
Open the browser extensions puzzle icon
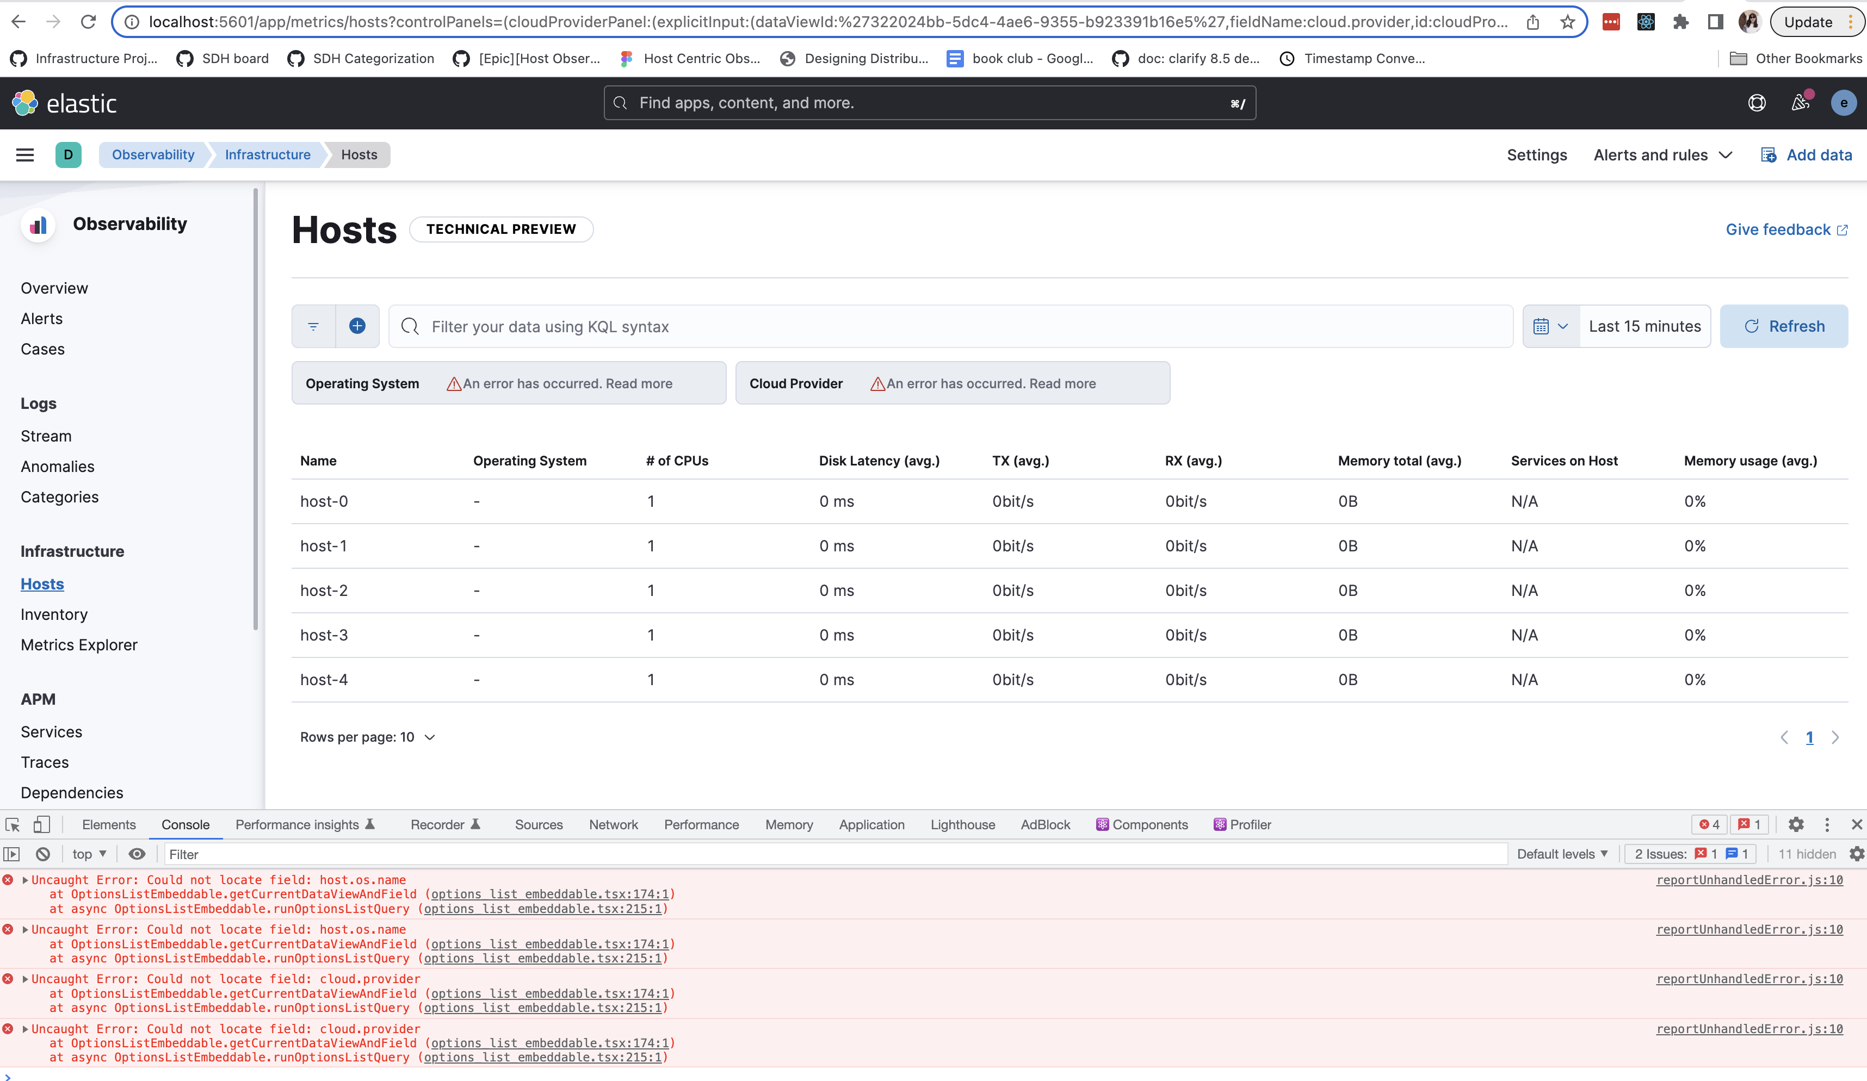click(1680, 21)
